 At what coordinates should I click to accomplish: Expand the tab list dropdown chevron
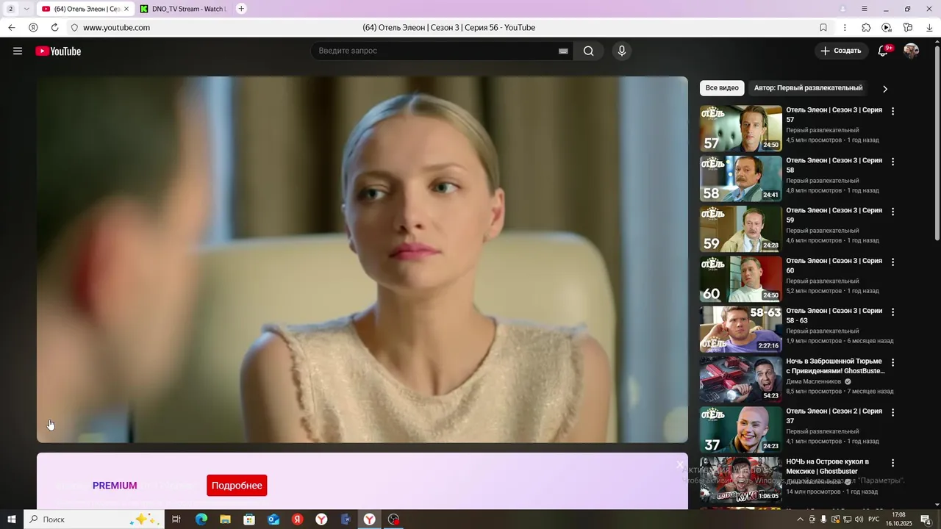pos(26,9)
